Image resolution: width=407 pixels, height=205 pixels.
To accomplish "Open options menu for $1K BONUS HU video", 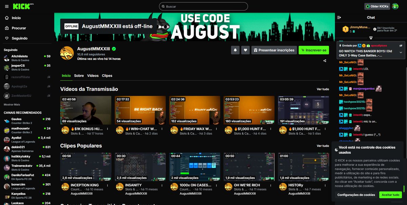I will 108,129.
